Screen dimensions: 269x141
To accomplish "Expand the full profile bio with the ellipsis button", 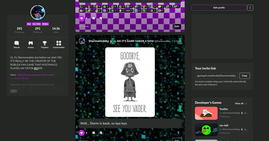I will [13, 91].
